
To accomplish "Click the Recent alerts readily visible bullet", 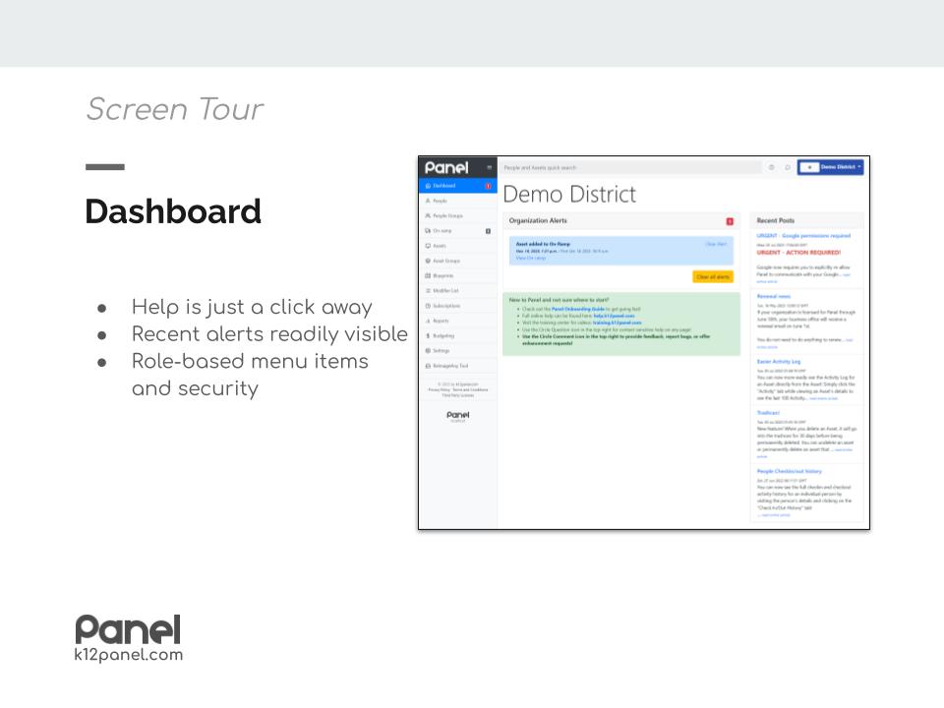I will coord(269,334).
